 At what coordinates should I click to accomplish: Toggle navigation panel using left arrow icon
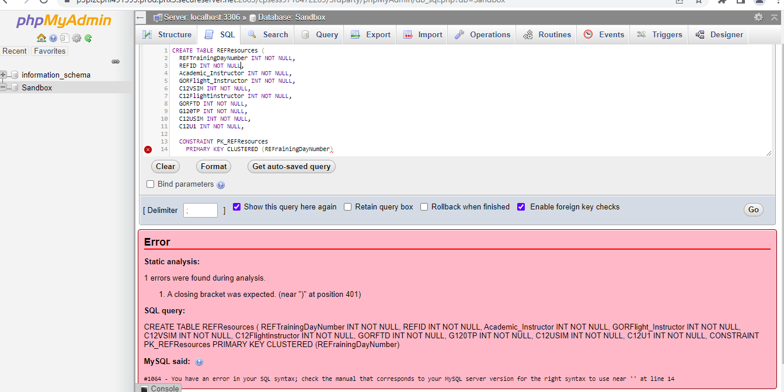140,17
